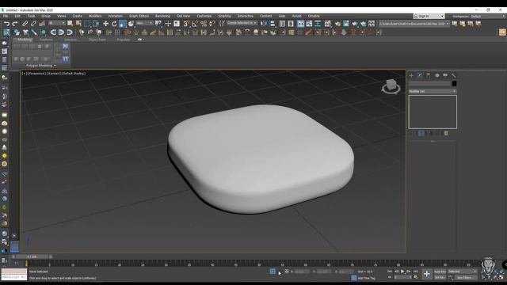Screen dimensions: 507x285
Task: Click the time slider handle
Action: [x=32, y=256]
